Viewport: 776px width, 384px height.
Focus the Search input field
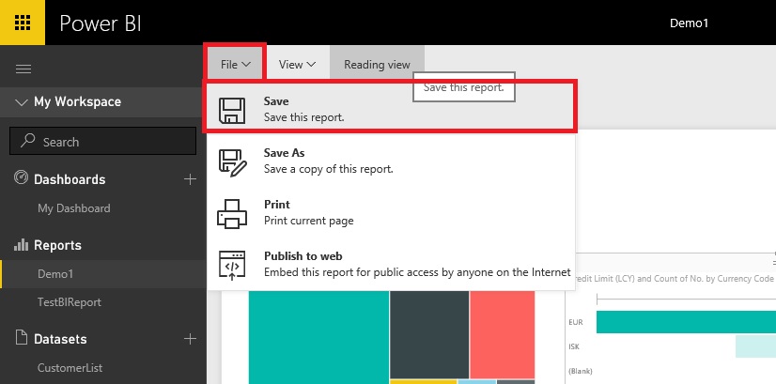(x=103, y=141)
